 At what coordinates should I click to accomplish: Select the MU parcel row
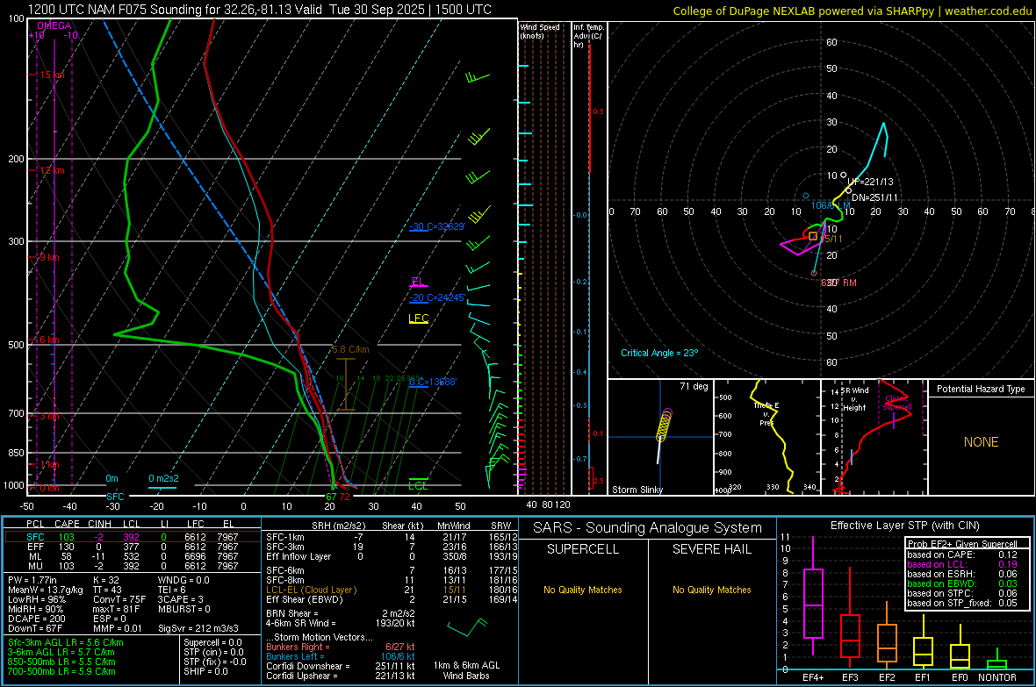point(132,566)
